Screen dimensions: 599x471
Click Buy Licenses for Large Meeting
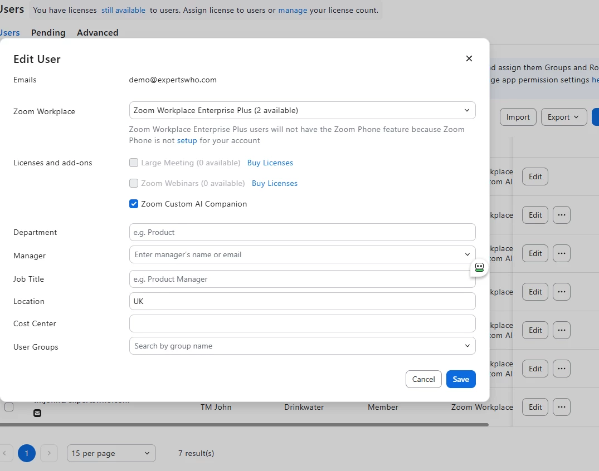click(270, 163)
